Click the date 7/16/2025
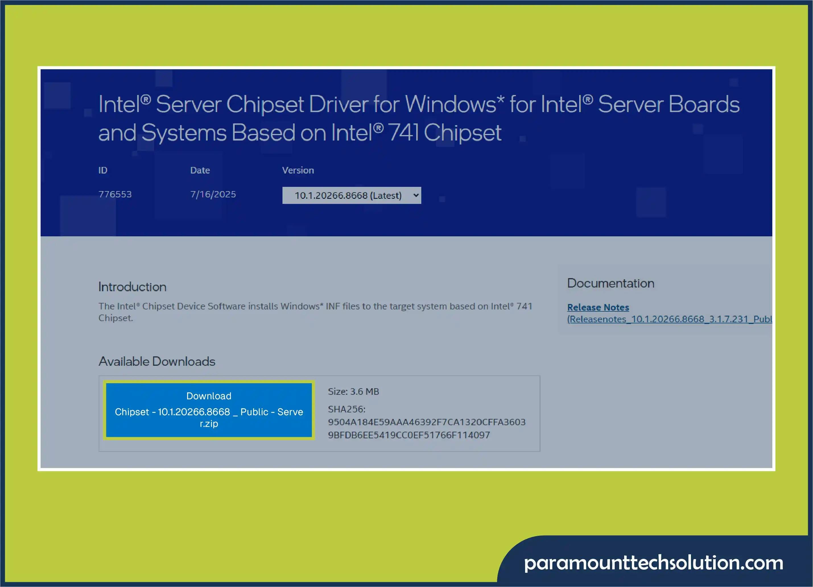The width and height of the screenshot is (813, 587). tap(213, 194)
